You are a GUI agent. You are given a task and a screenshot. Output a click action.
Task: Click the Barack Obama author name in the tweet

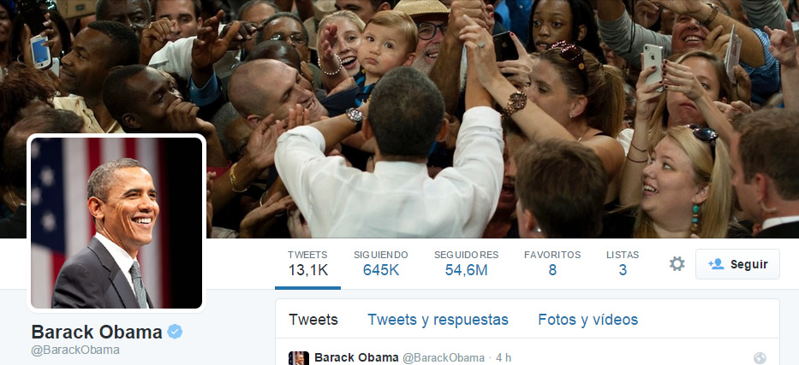pyautogui.click(x=356, y=358)
